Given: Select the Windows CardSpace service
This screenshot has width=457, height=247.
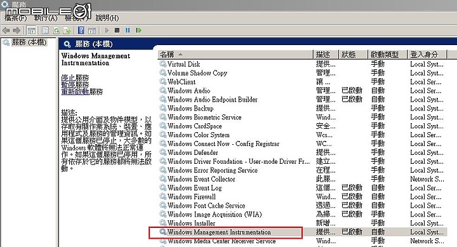Looking at the screenshot, I should pyautogui.click(x=195, y=126).
